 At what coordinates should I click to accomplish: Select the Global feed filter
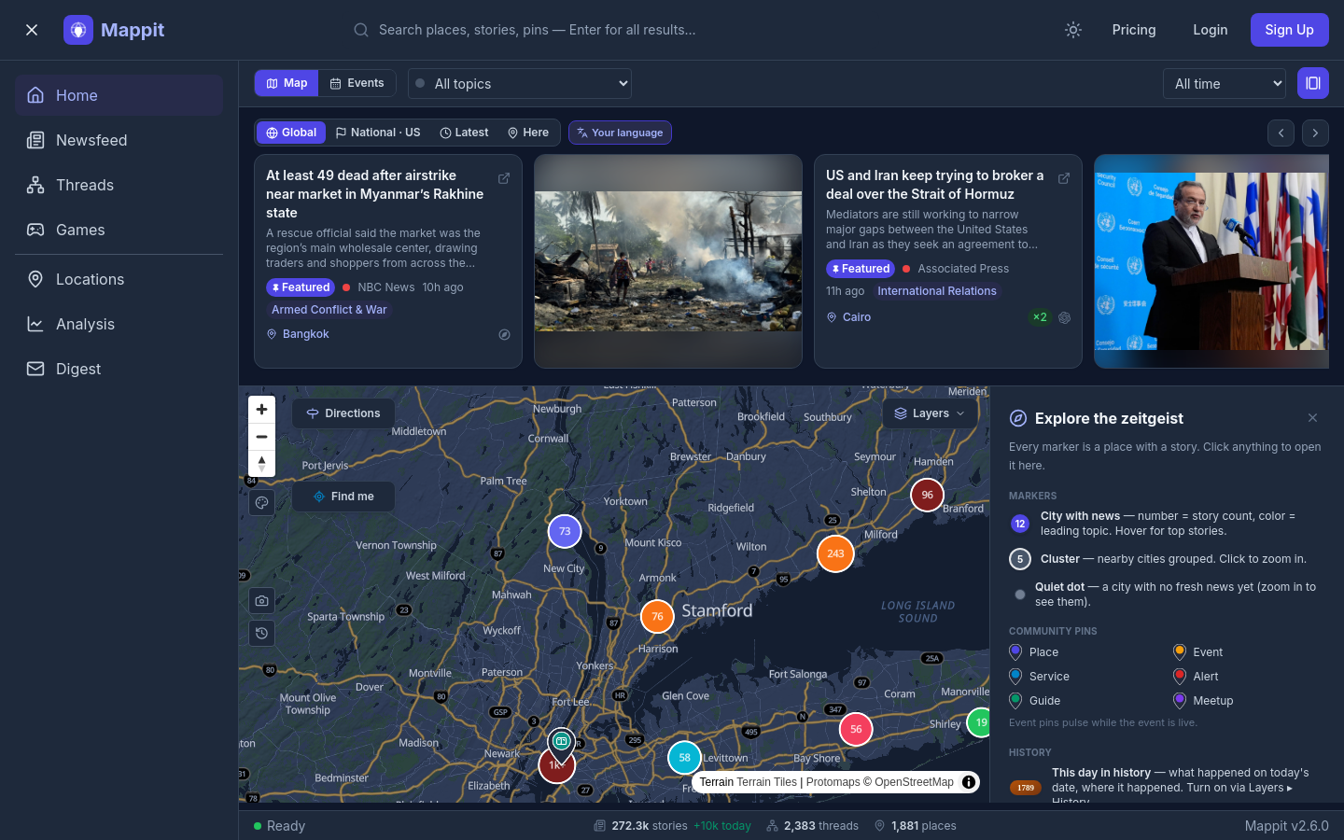(x=291, y=133)
